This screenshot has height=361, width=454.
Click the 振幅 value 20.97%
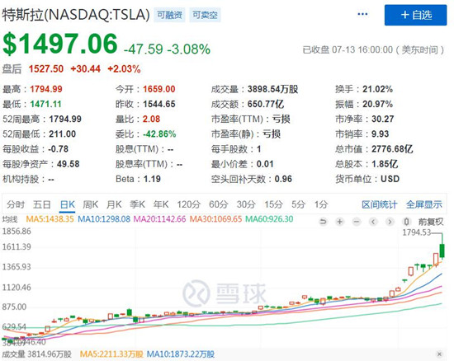tap(377, 104)
